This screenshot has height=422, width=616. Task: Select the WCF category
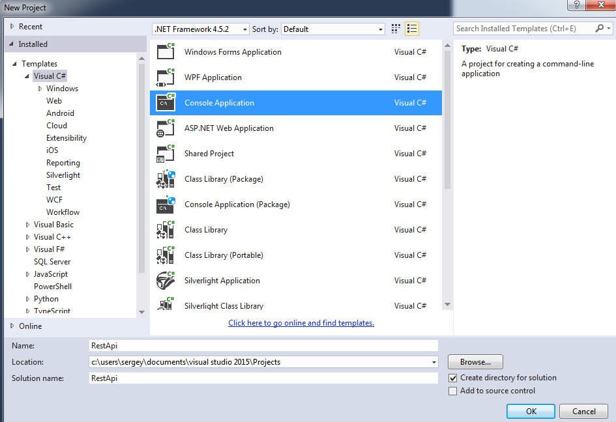pos(54,200)
